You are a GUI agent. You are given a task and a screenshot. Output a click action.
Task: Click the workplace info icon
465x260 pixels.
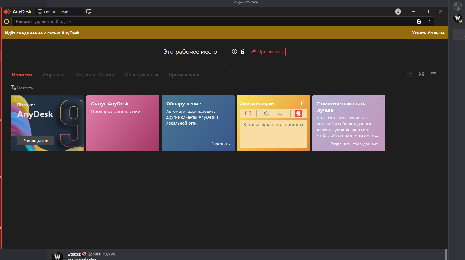[x=235, y=52]
